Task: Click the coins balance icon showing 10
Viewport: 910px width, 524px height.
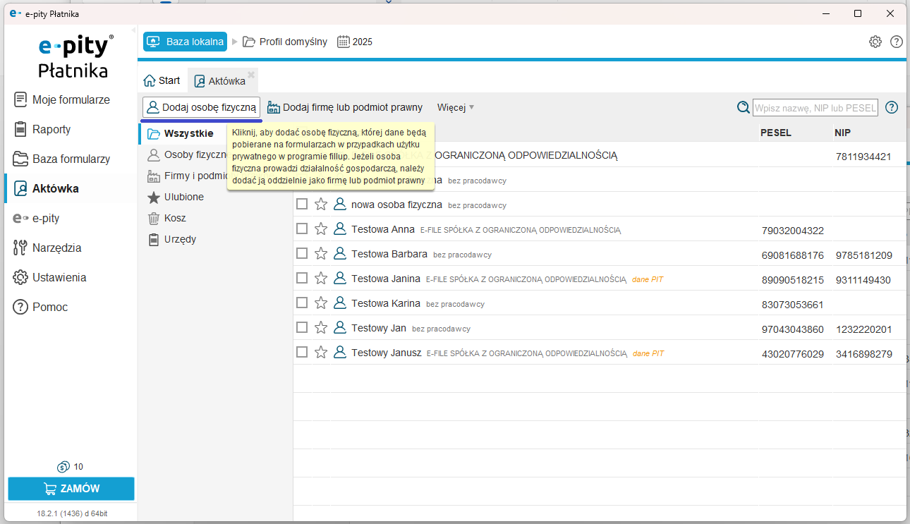Action: point(63,466)
